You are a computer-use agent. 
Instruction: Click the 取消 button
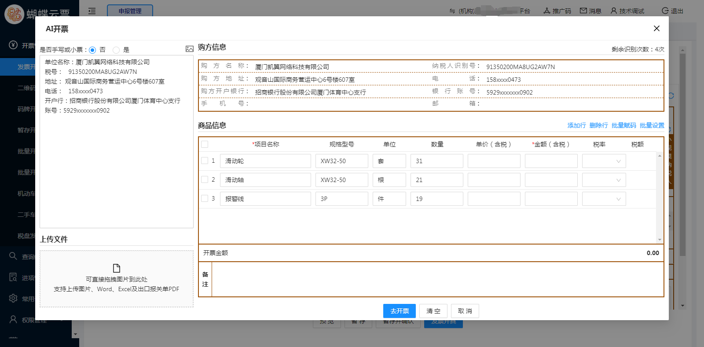[x=465, y=311]
